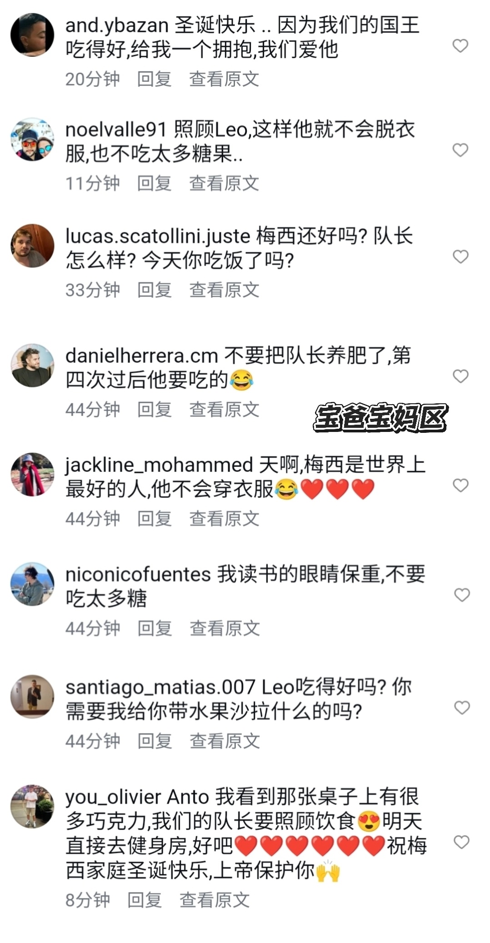Like jackline_mohammed's comment with heart
The width and height of the screenshot is (490, 943).
[461, 485]
